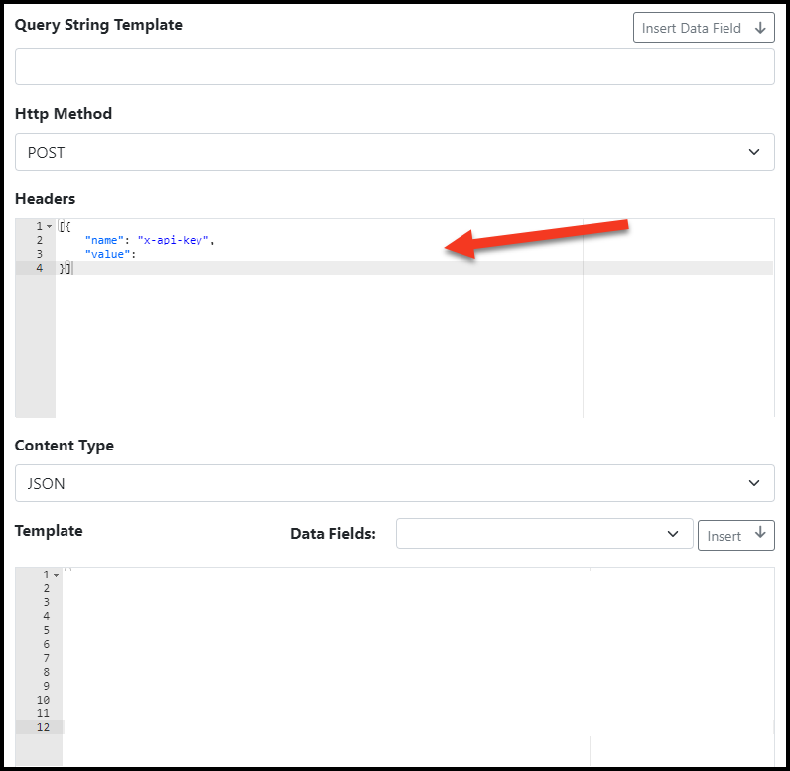This screenshot has height=771, width=790.
Task: Click line number 6 in Template gutter
Action: point(47,644)
